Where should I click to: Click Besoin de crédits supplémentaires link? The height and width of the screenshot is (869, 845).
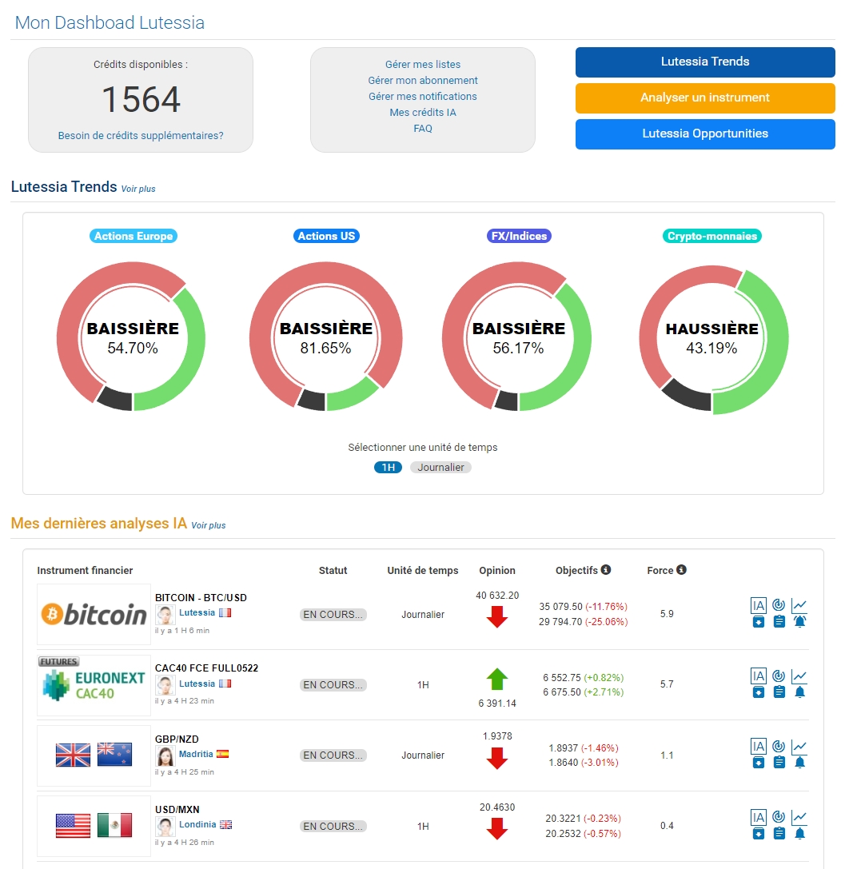tap(141, 136)
